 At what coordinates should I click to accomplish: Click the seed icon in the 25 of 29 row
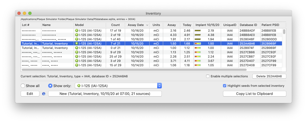point(77,56)
